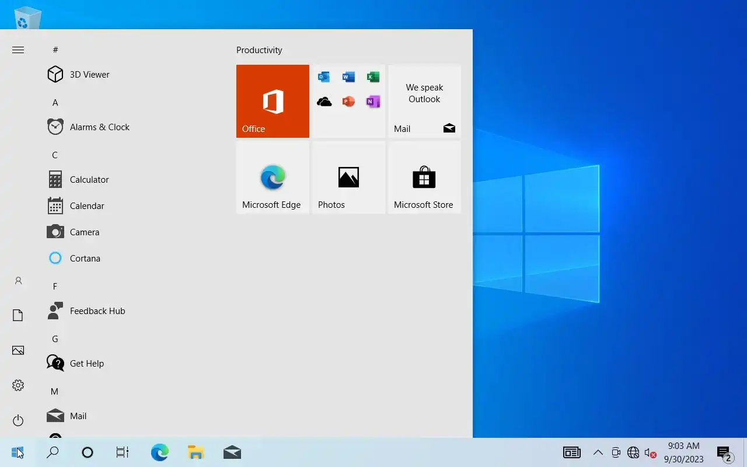Open the Pictures shortcut in the Start sidebar
747x467 pixels.
[x=18, y=350]
